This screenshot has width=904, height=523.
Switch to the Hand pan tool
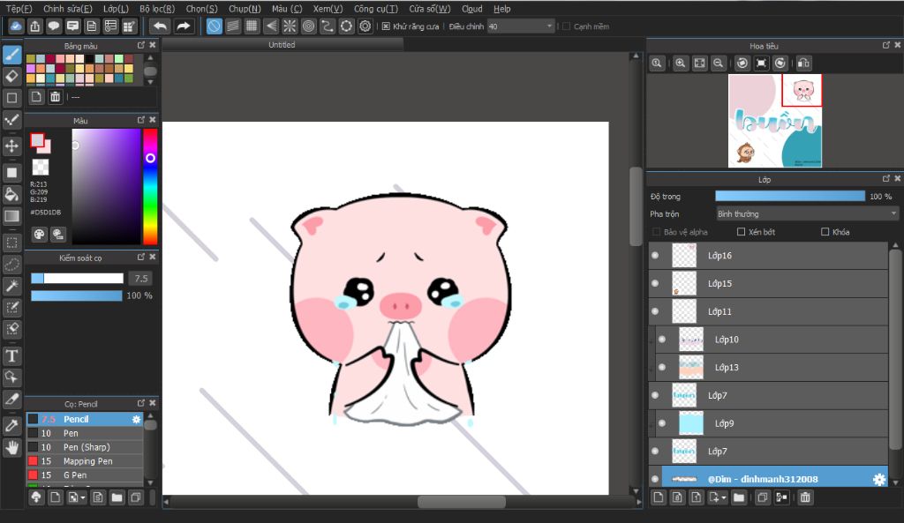(x=12, y=447)
